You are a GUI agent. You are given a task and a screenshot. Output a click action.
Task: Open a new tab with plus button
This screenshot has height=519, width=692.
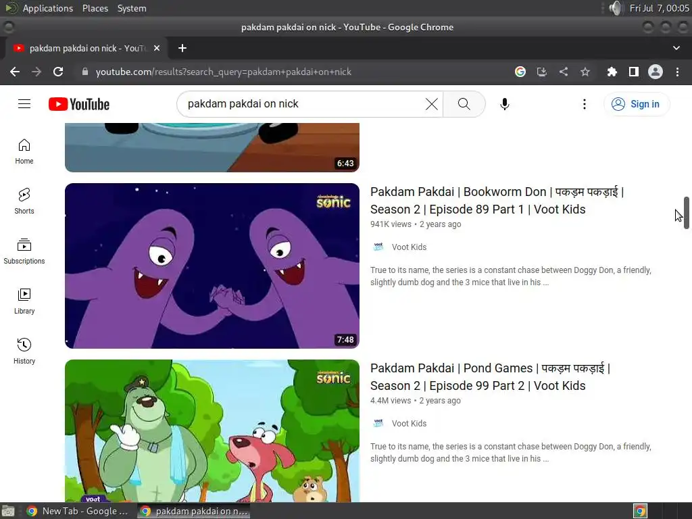[x=182, y=48]
